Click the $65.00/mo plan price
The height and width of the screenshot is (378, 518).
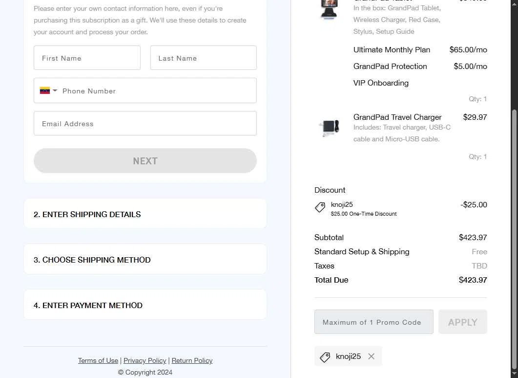point(468,50)
